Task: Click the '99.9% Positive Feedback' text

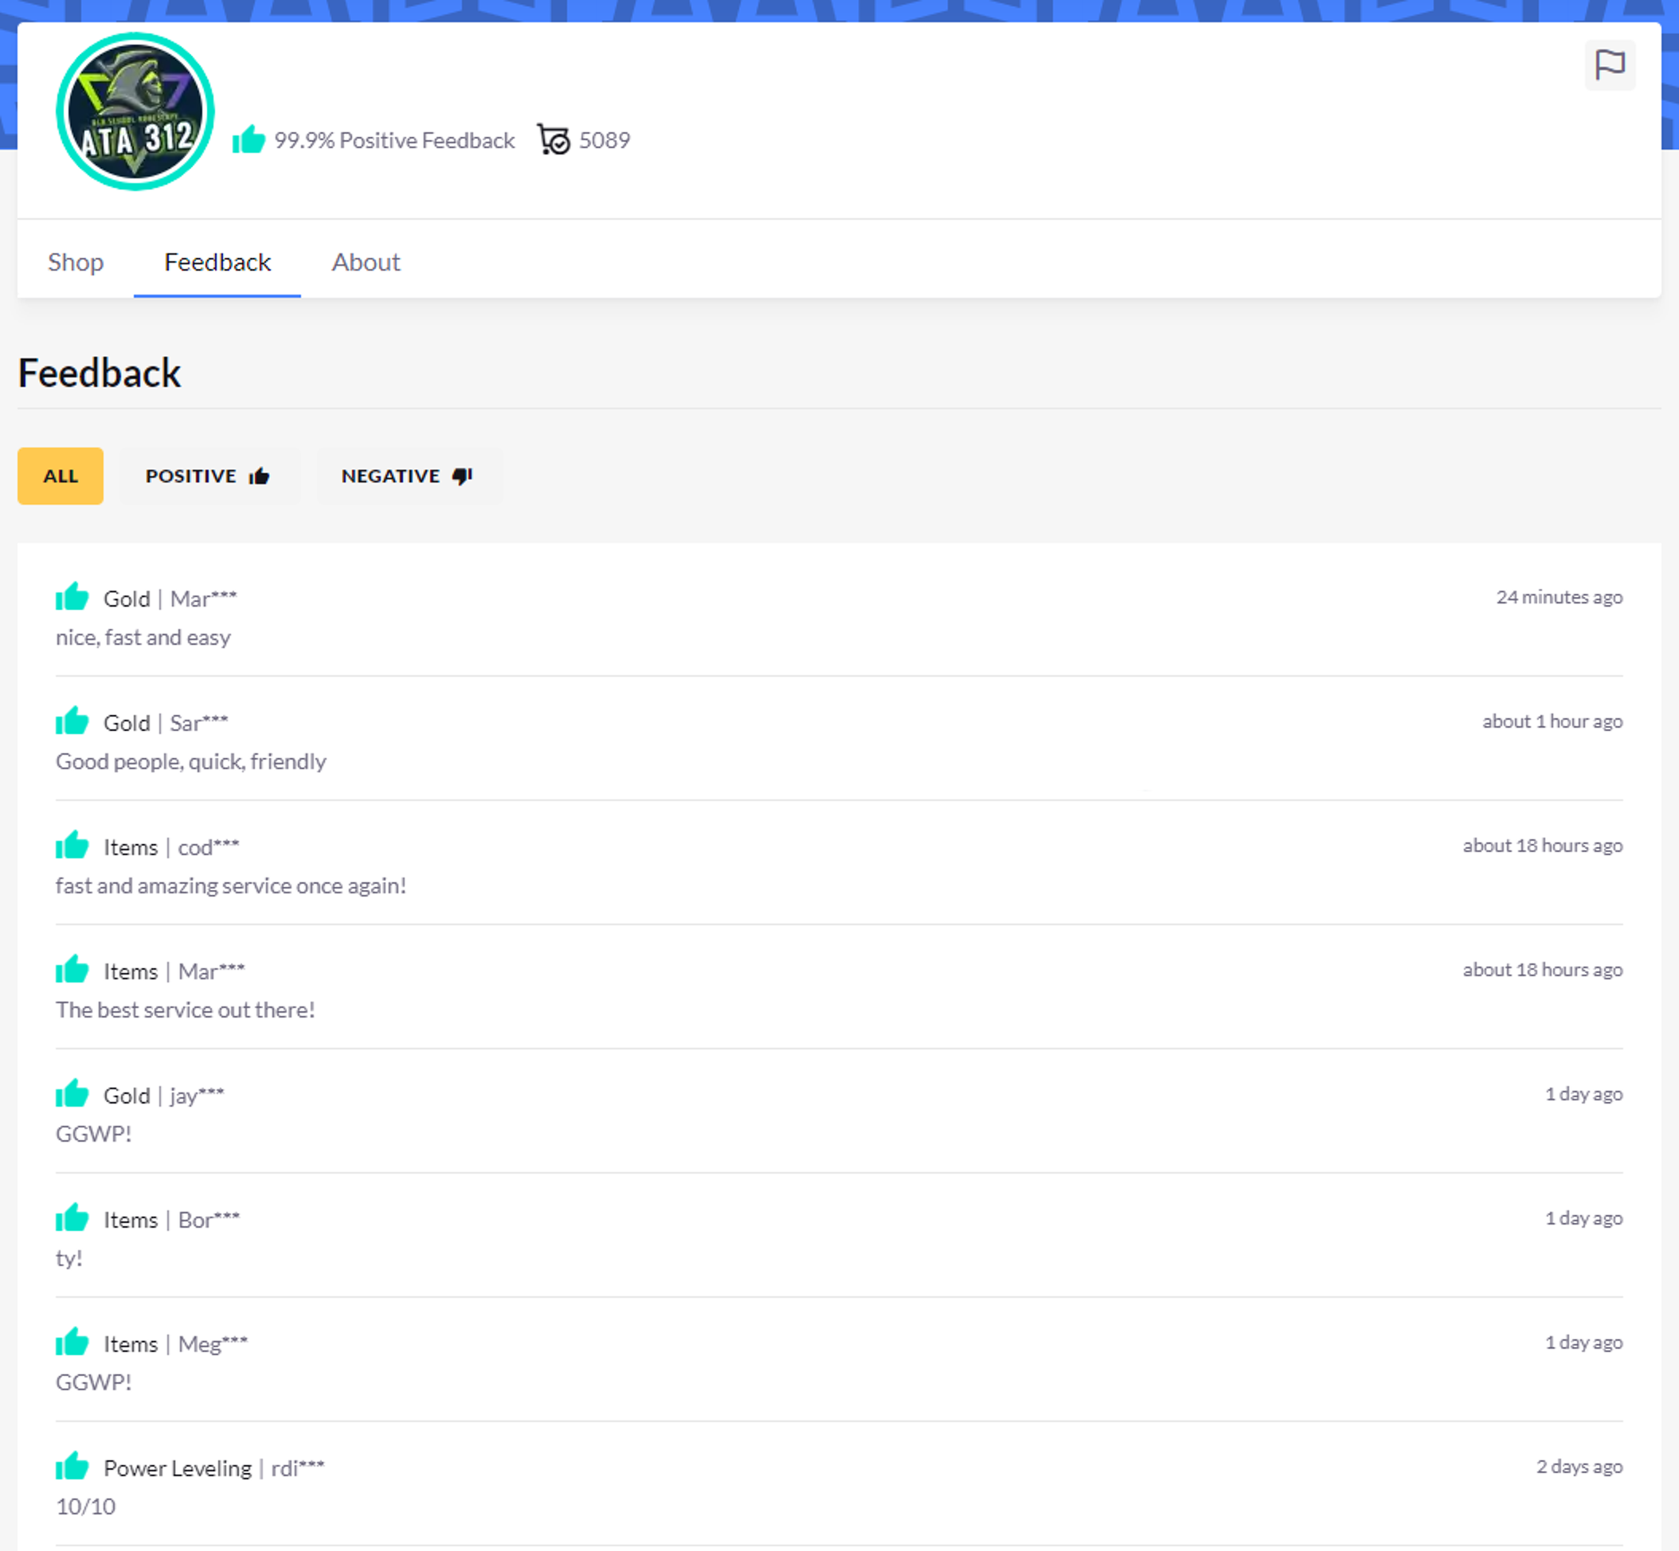Action: 394,140
